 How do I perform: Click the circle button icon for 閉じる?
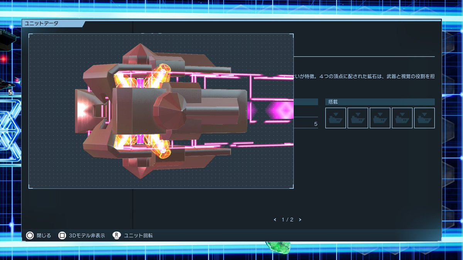click(30, 235)
